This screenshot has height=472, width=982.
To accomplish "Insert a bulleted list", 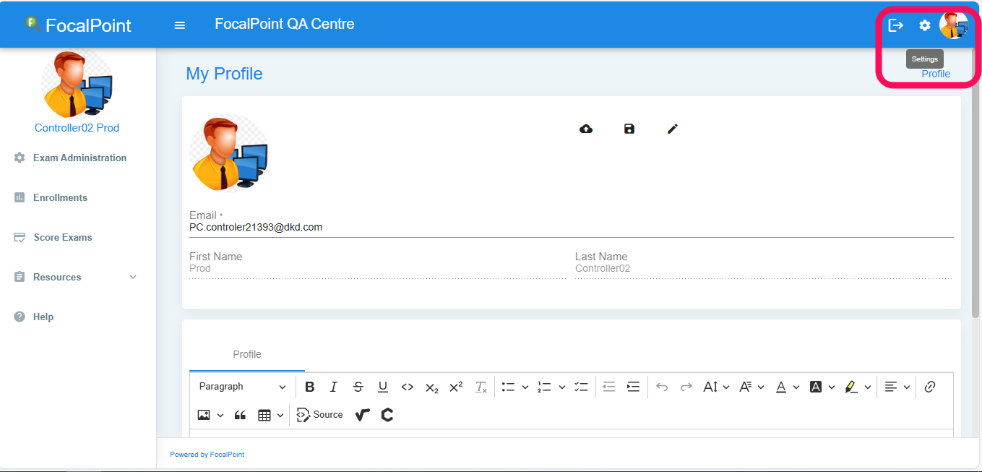I will click(x=509, y=387).
